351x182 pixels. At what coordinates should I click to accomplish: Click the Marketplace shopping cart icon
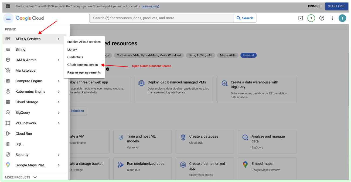tap(8, 71)
